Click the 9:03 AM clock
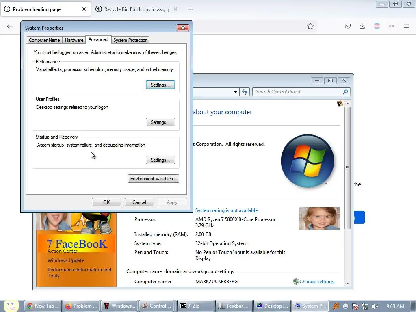Image resolution: width=416 pixels, height=312 pixels. 395,306
